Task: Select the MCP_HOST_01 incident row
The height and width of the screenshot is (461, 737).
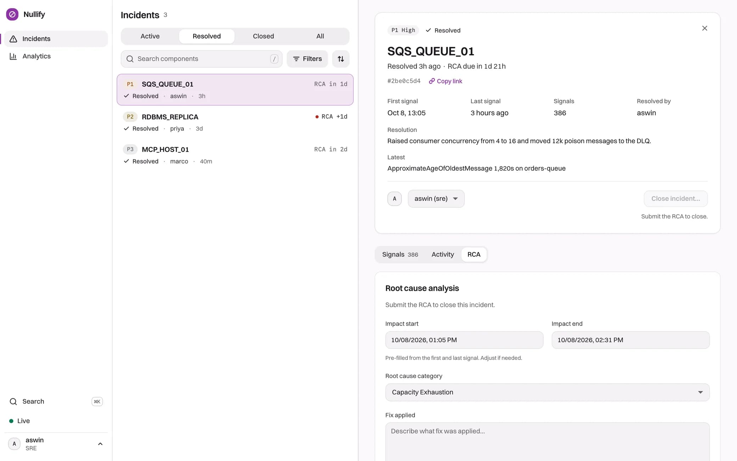Action: click(235, 155)
